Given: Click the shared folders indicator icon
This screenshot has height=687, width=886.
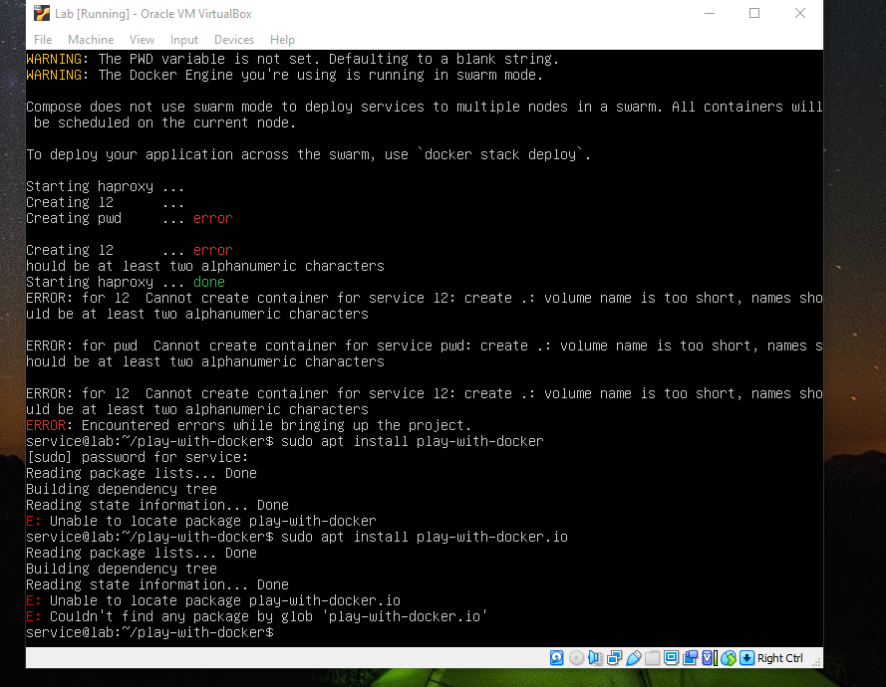Looking at the screenshot, I should coord(652,658).
